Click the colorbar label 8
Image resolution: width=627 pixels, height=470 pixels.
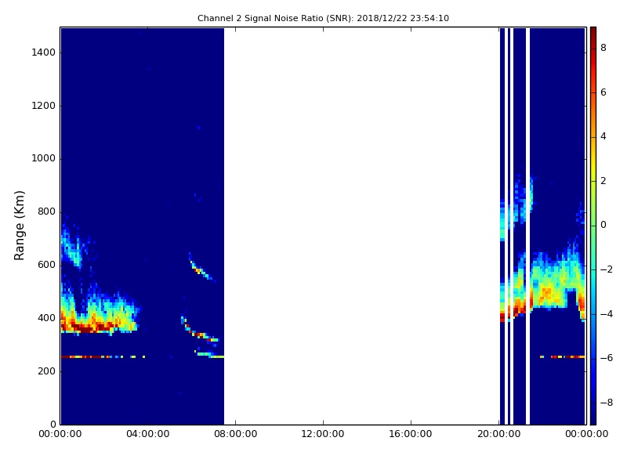point(603,48)
